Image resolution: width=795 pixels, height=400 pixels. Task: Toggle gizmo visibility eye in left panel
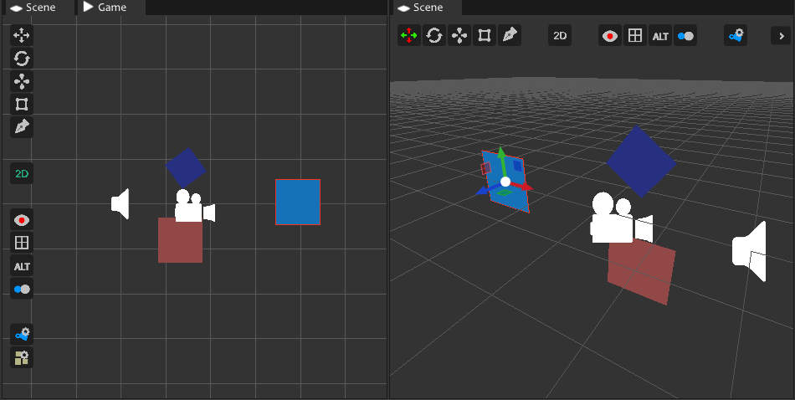click(21, 220)
